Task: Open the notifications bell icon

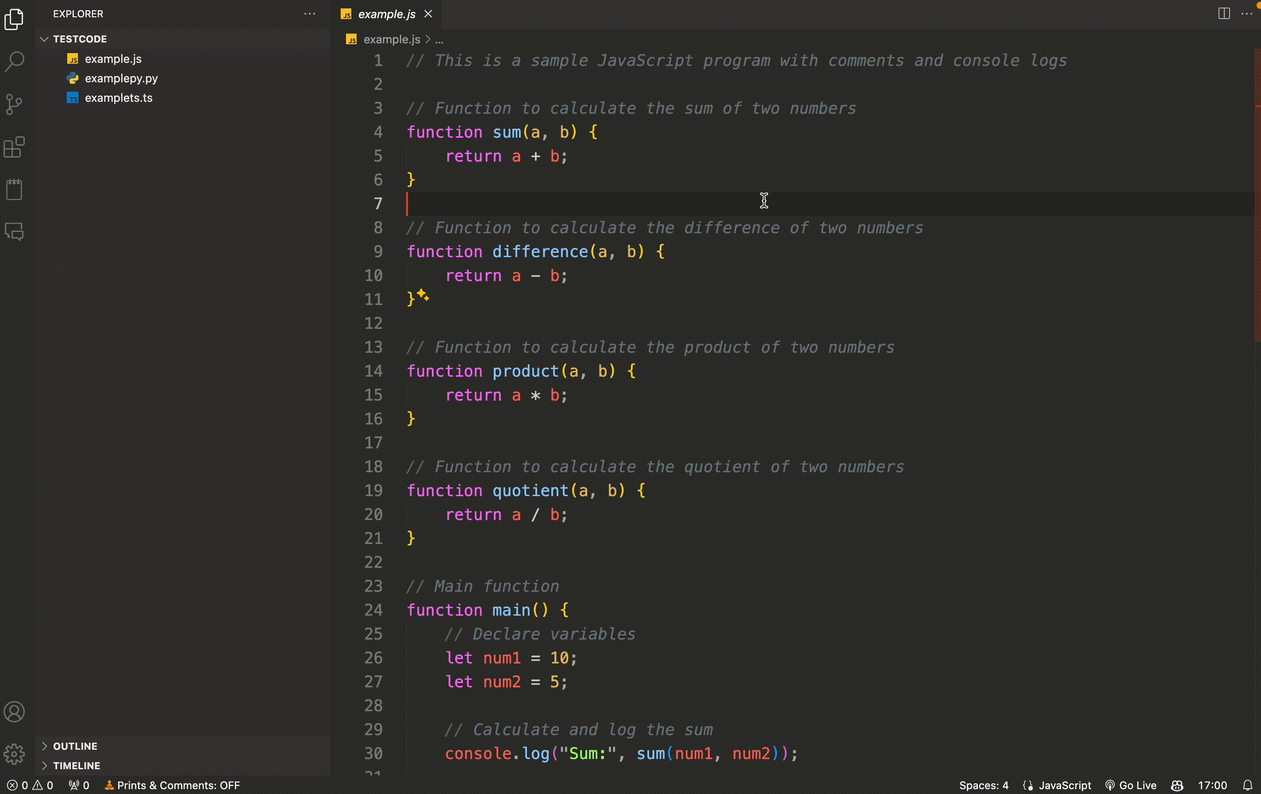Action: point(1248,785)
